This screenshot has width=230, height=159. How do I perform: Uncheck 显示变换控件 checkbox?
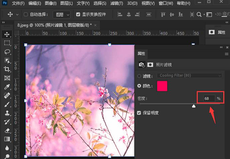tap(78, 15)
